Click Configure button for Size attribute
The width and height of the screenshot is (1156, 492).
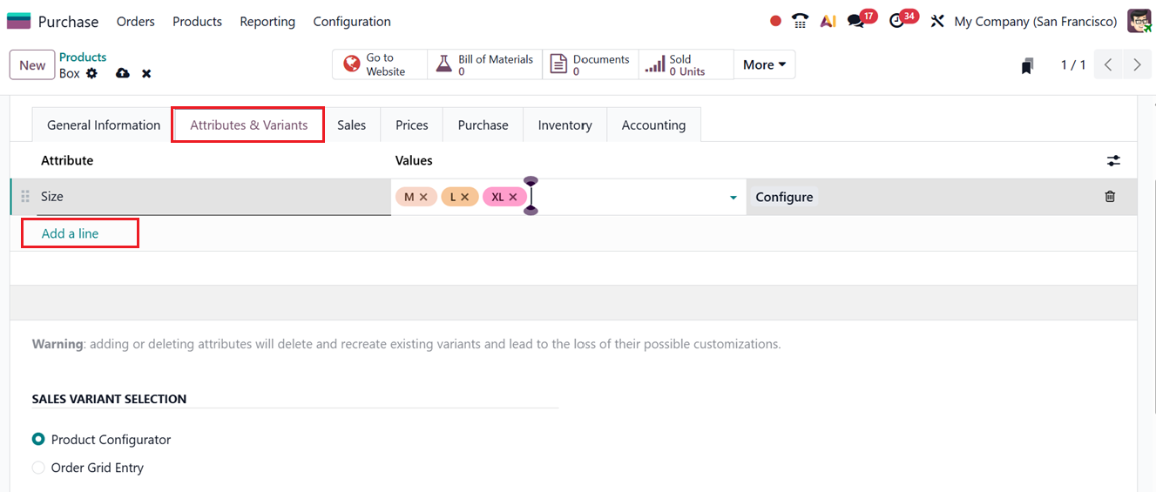coord(784,197)
